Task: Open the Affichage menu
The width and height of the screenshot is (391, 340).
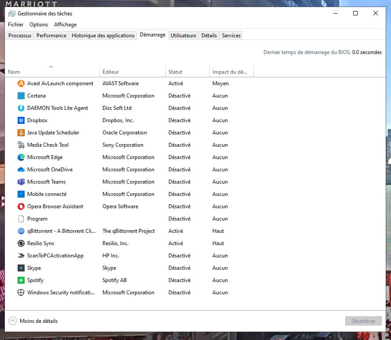Action: click(x=66, y=25)
